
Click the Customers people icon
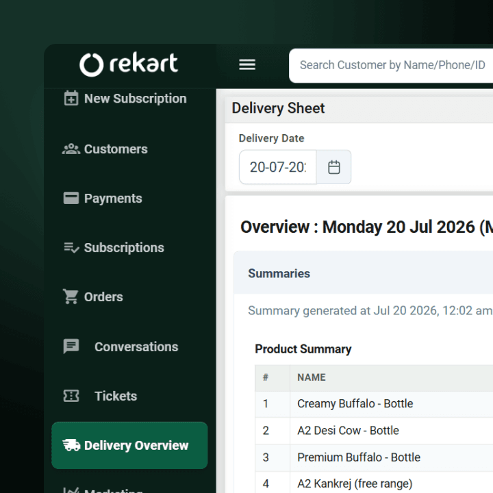[71, 149]
